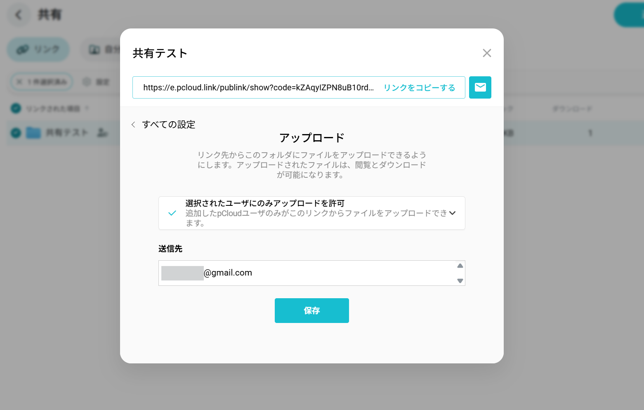The height and width of the screenshot is (410, 644).
Task: Go back via すべての設定 chevron
Action: [x=133, y=124]
